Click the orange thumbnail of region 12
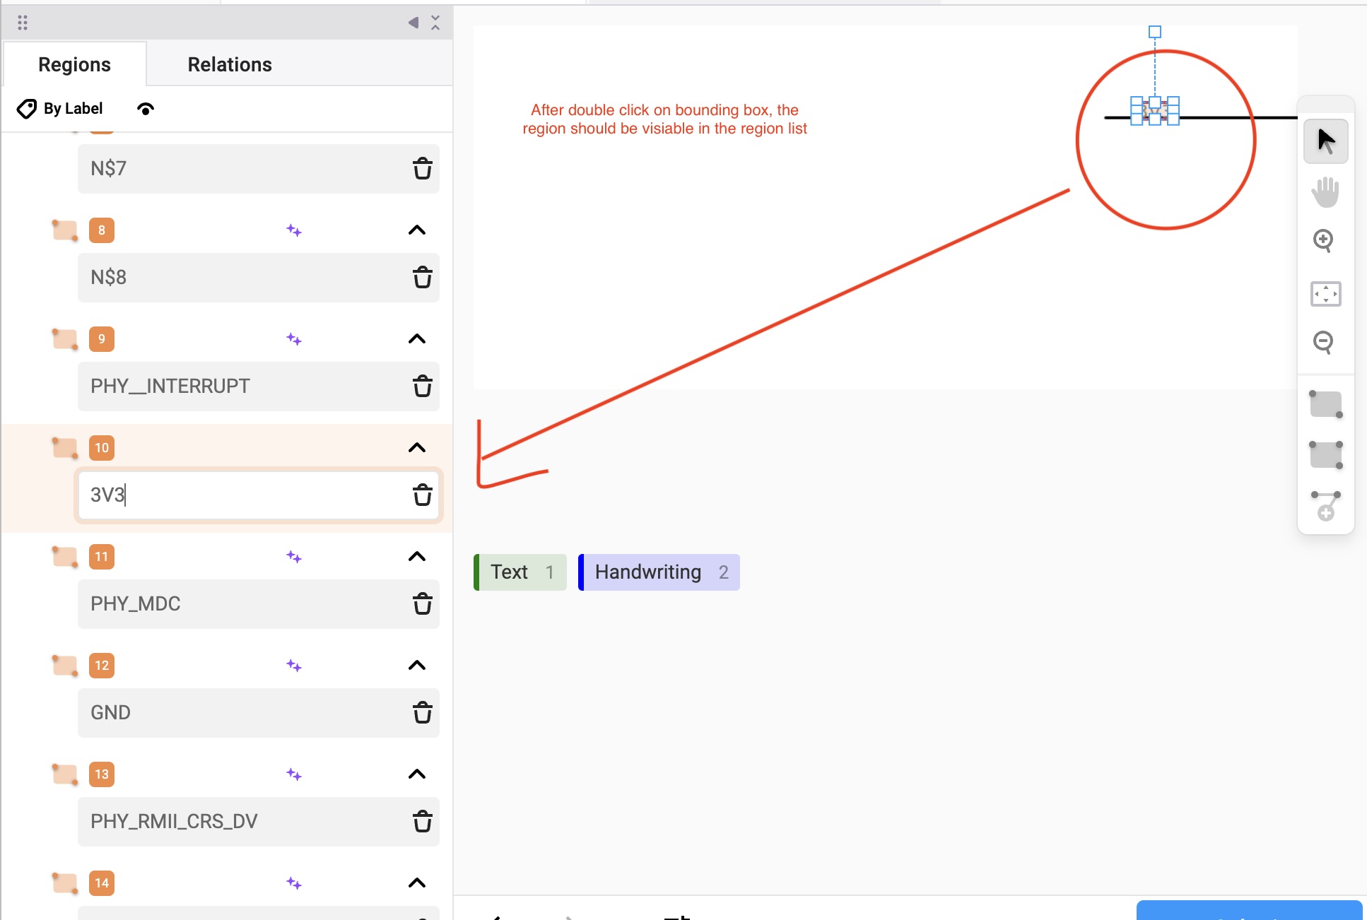The width and height of the screenshot is (1367, 920). [64, 665]
